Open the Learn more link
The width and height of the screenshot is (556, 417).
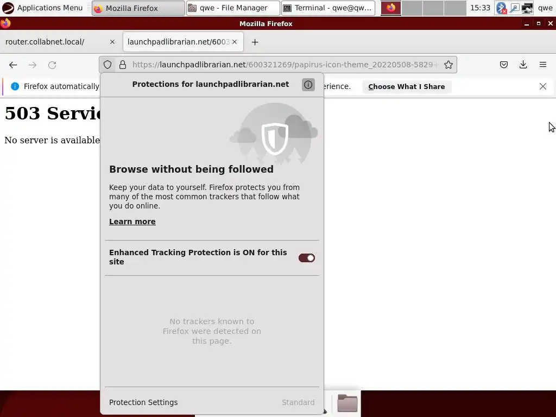pos(132,222)
